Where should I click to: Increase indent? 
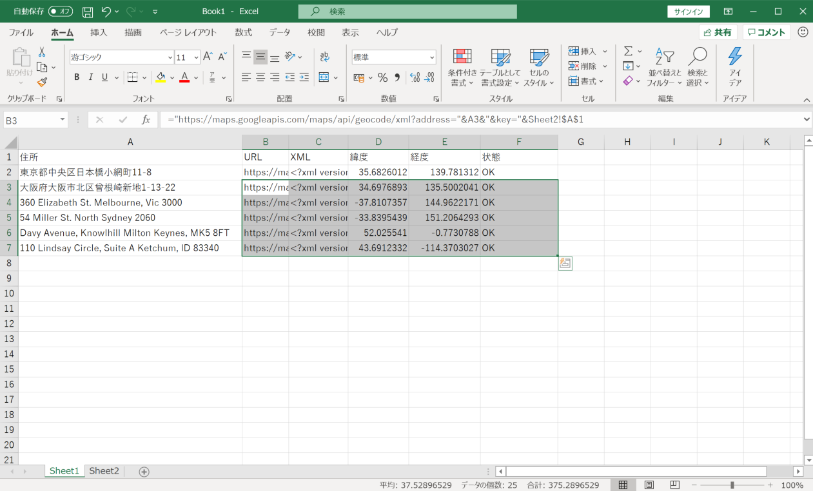click(x=304, y=77)
